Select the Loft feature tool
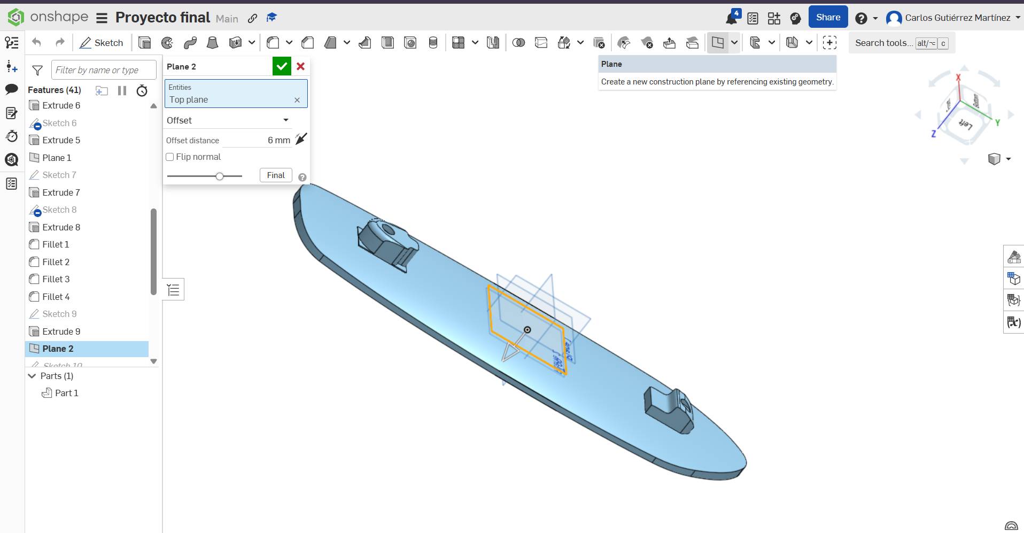Screen dimensions: 1024x533 point(213,43)
